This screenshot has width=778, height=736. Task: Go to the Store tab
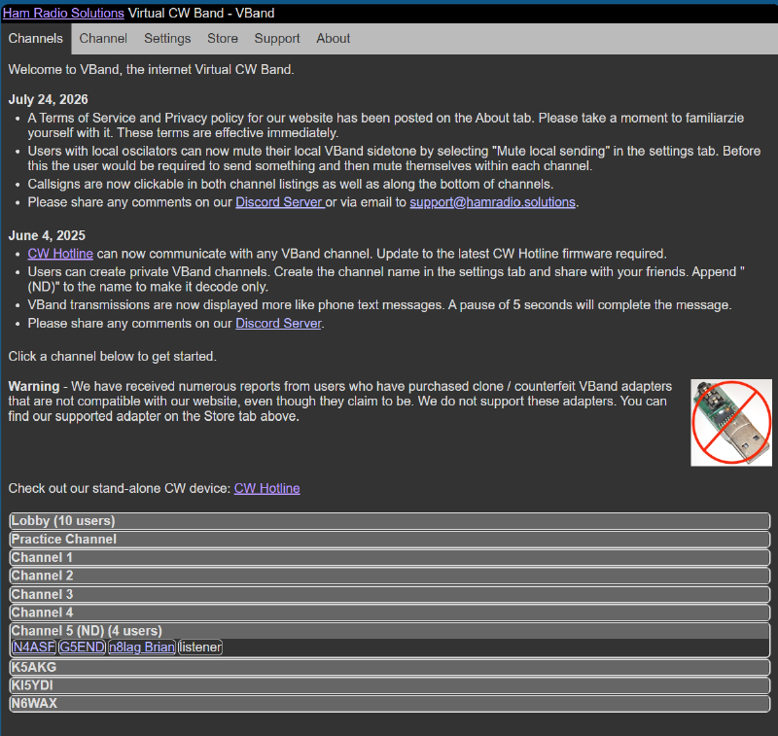pyautogui.click(x=223, y=39)
